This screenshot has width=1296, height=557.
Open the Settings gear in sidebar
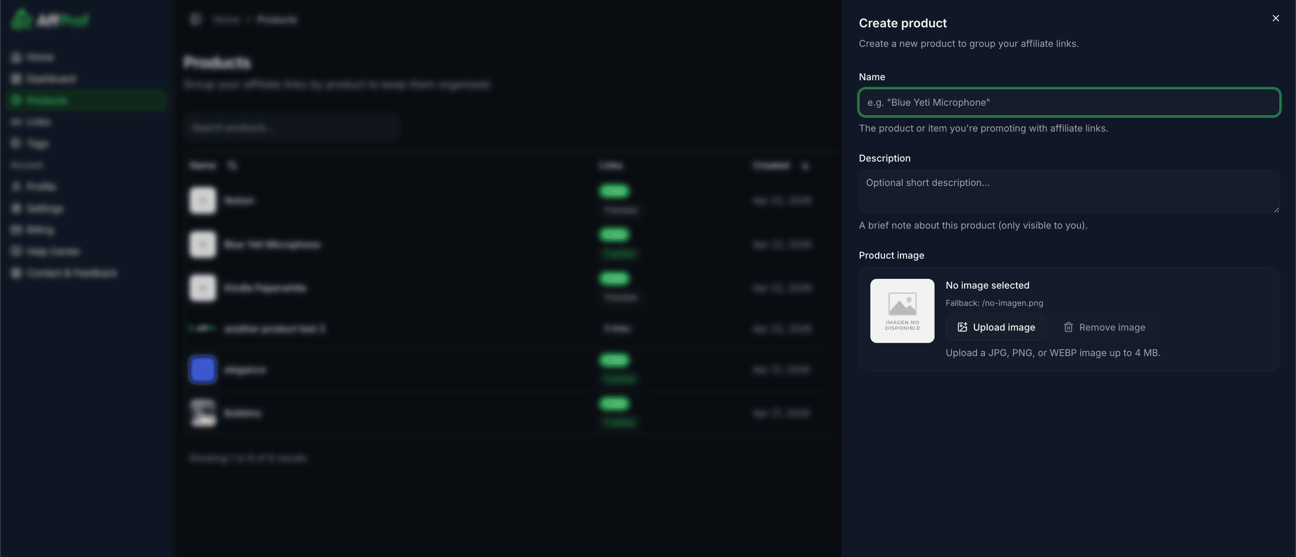[x=16, y=208]
